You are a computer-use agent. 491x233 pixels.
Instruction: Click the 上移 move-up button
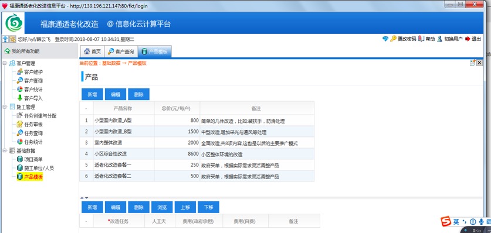(185, 207)
